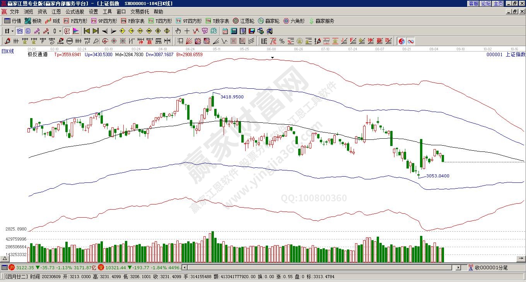Jump to first bar with skip-back icon

click(x=87, y=31)
